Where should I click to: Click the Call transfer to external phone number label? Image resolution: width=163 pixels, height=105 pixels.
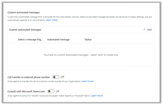coord(29,77)
